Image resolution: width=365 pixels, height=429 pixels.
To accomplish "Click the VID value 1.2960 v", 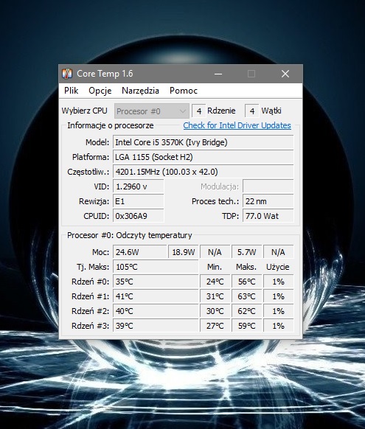I will point(139,186).
